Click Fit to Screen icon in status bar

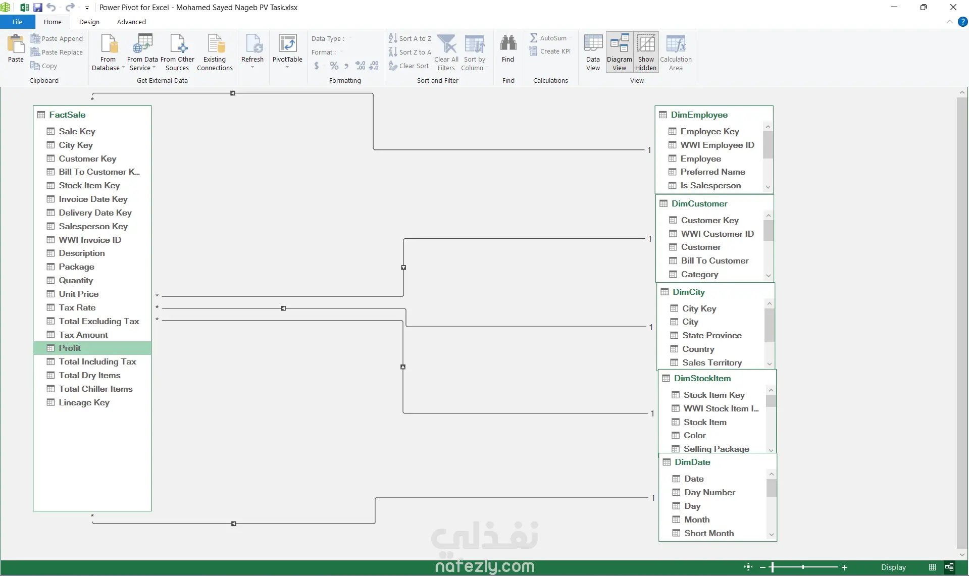click(748, 567)
